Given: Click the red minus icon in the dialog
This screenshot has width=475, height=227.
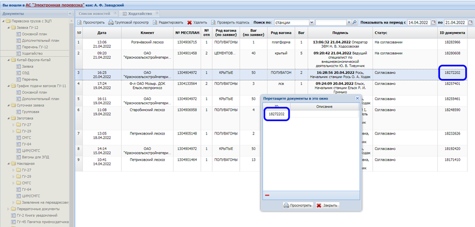Looking at the screenshot, I should tap(267, 195).
